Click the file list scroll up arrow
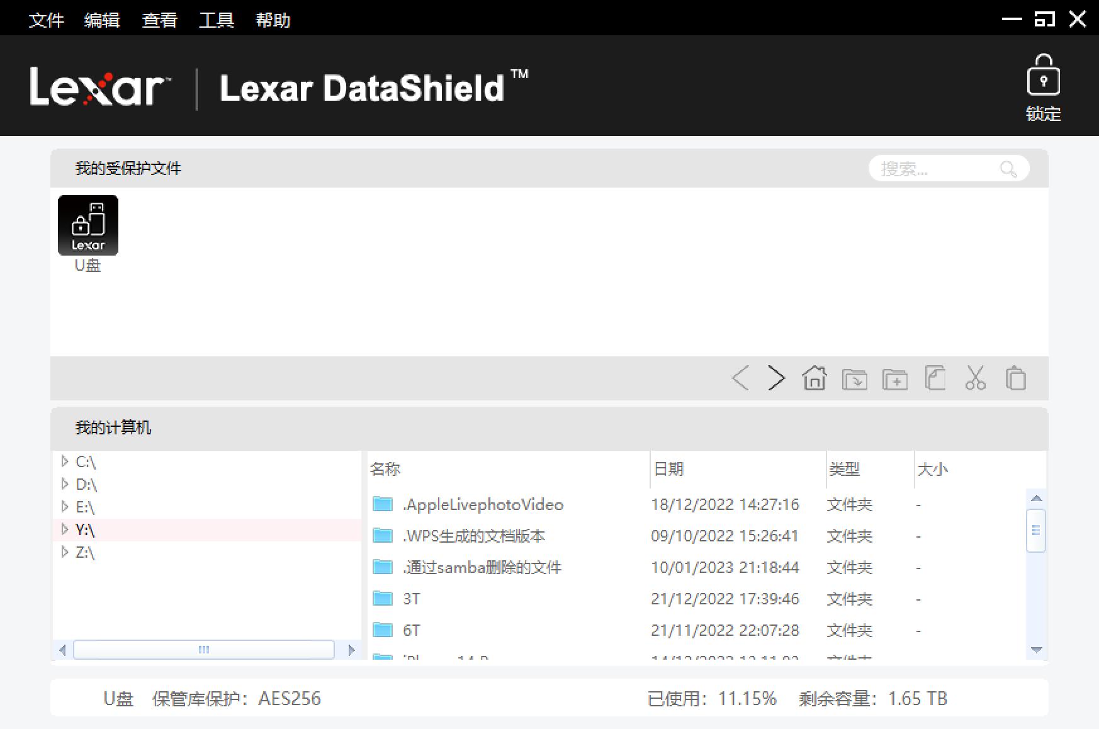This screenshot has width=1099, height=729. click(x=1037, y=499)
